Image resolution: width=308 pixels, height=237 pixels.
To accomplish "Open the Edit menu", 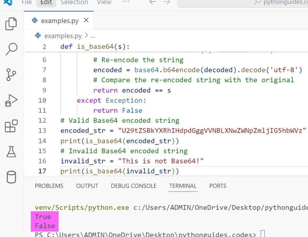I will tap(45, 2).
